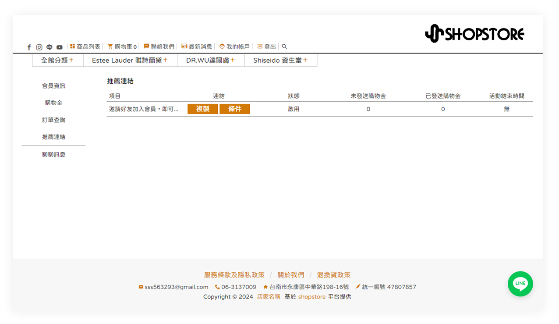Open the Instagram social icon
Screen dimensions: 559x324
(x=39, y=47)
